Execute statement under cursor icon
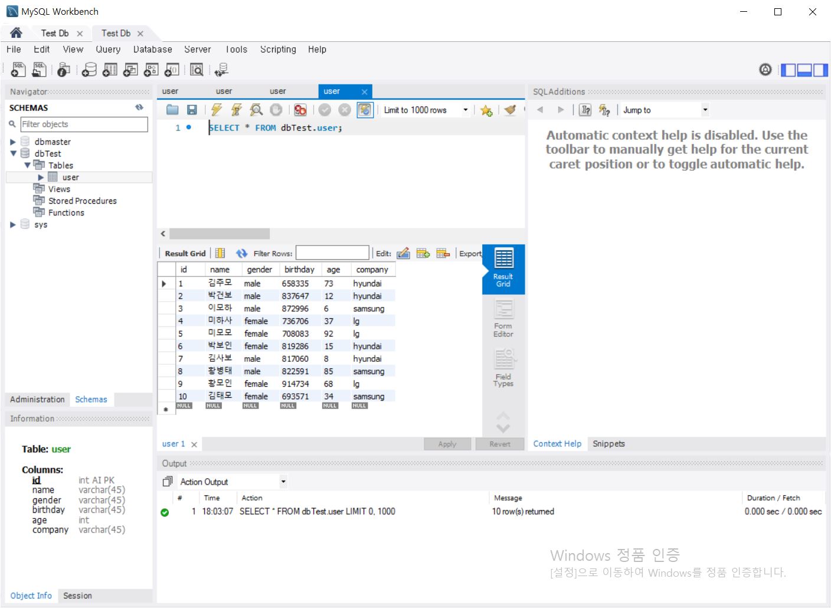831x608 pixels. (236, 110)
